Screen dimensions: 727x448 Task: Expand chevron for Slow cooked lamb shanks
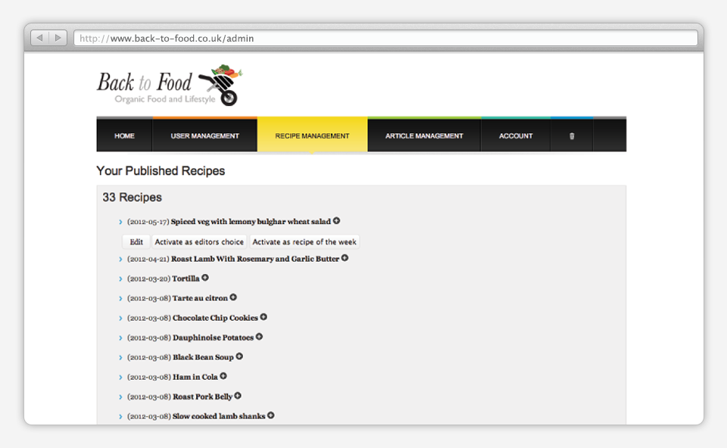[x=120, y=416]
